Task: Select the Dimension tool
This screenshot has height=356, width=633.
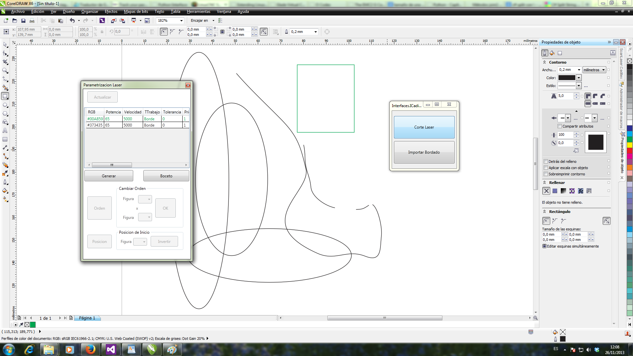Action: pyautogui.click(x=5, y=148)
